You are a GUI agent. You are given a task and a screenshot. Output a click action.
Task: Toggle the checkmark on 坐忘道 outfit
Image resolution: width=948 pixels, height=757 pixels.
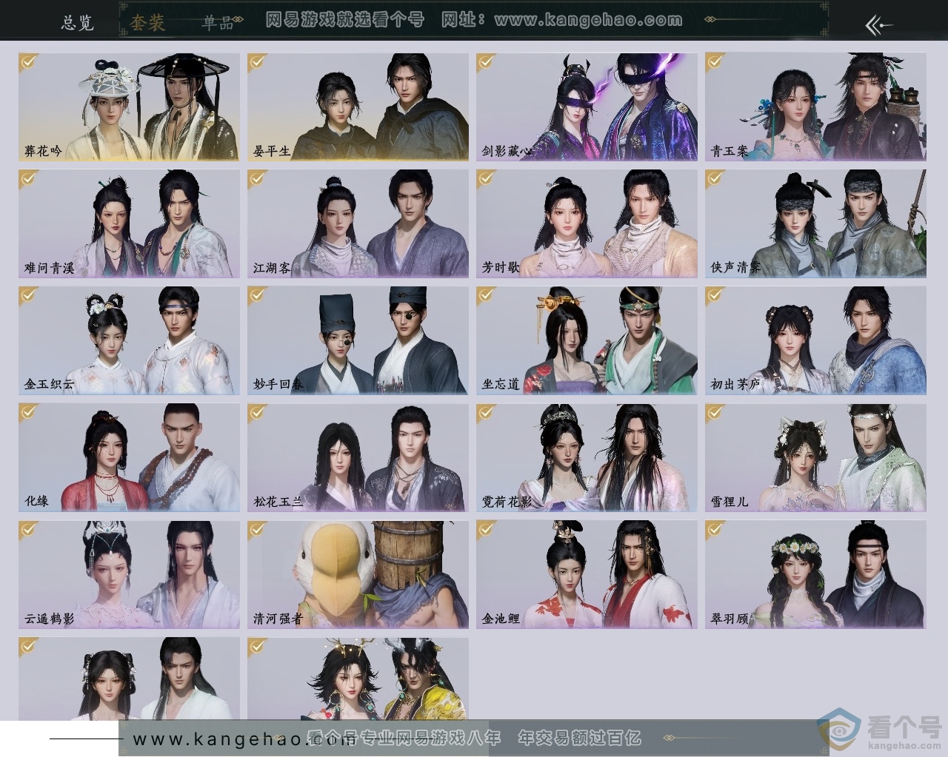pos(487,297)
